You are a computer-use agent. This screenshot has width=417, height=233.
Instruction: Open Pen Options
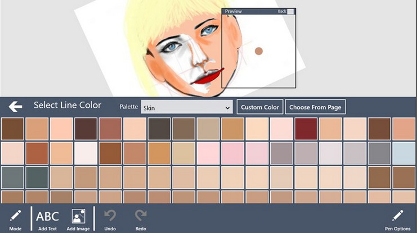point(398,220)
